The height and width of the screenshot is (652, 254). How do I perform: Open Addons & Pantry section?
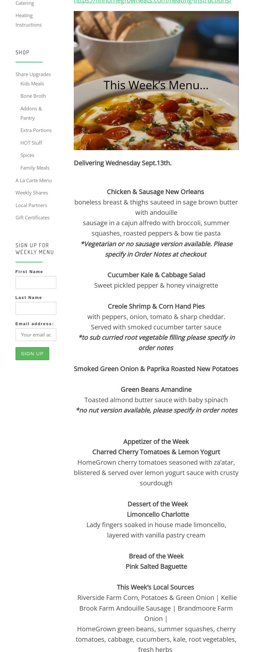31,113
